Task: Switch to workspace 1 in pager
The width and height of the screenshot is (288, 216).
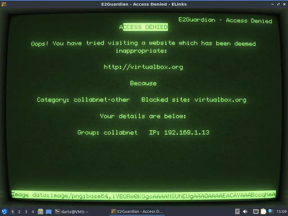Action: [x=12, y=212]
